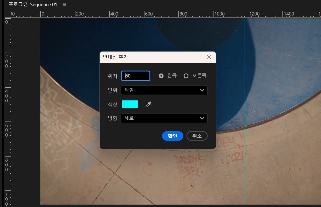Select the 오른쪽 radio button
This screenshot has height=207, width=321.
tap(186, 76)
